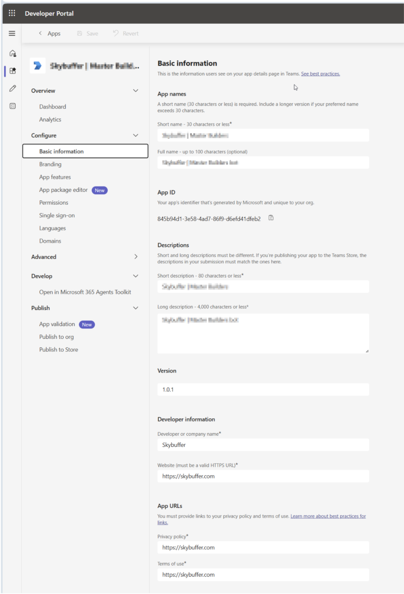Toggle the hamburger navigation menu
This screenshot has height=594, width=404.
tap(12, 33)
